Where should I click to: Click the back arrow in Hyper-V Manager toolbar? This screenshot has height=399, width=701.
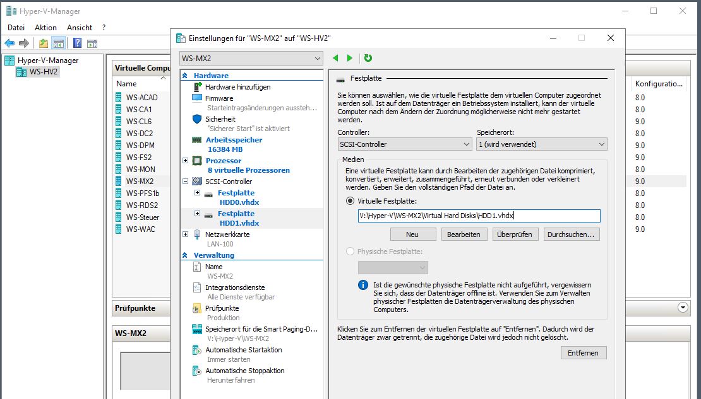coord(9,43)
